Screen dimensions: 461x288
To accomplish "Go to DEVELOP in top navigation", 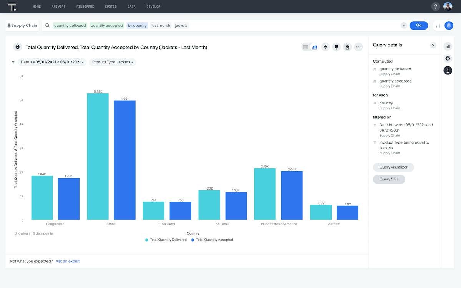I will pos(153,7).
